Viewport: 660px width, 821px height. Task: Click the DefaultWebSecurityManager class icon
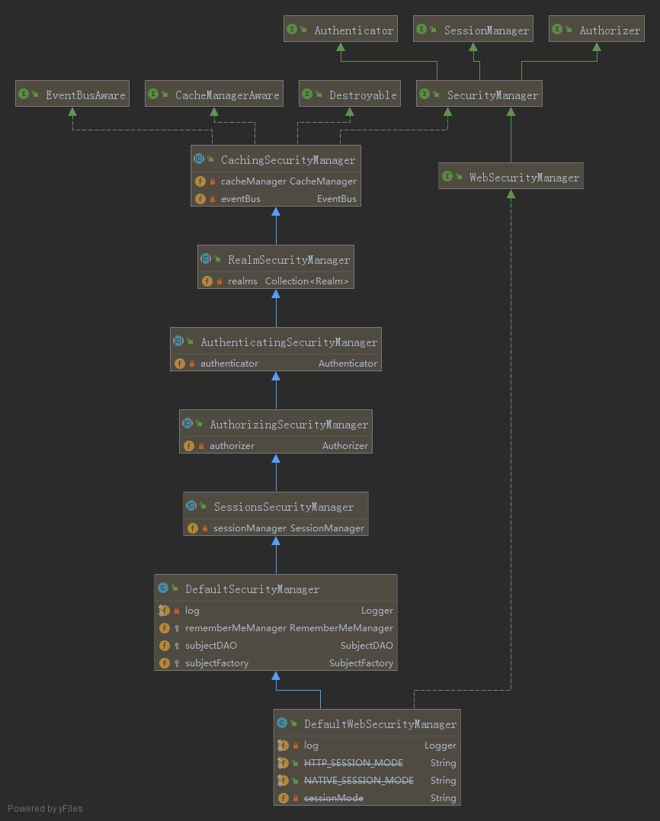pos(282,723)
